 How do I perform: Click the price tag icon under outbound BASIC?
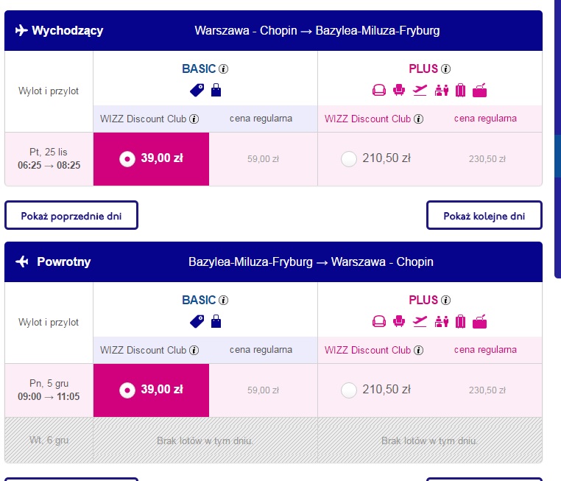197,90
